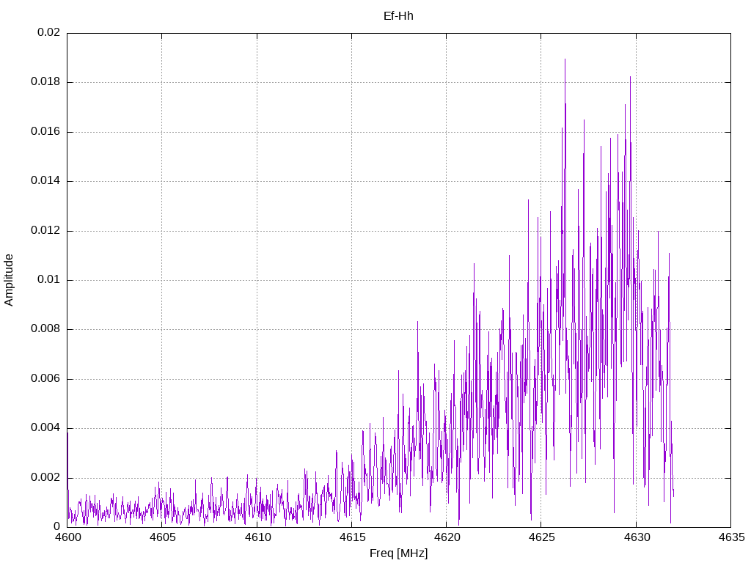The image size is (751, 563).
Task: Select the 4605 x-axis tick label
Action: tap(162, 537)
